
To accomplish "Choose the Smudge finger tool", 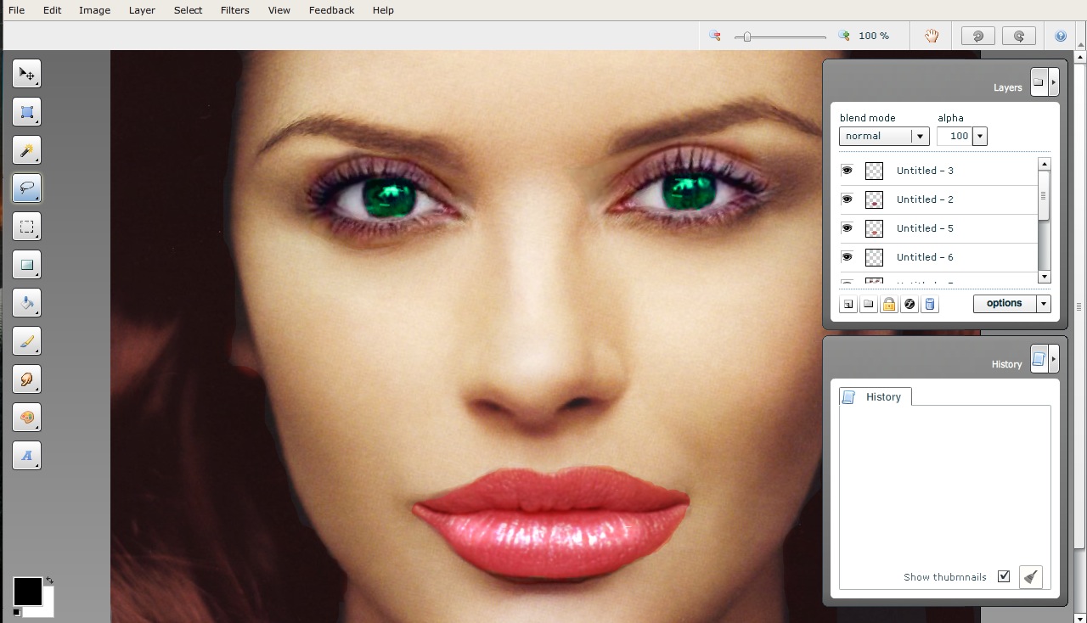I will coord(26,379).
